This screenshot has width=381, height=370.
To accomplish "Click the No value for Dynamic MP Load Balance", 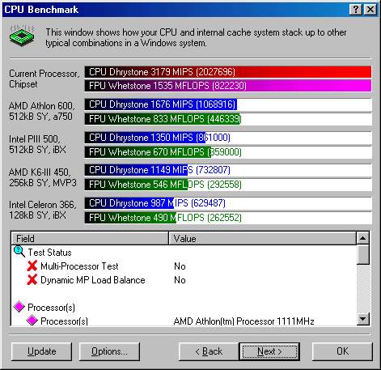I will (180, 280).
